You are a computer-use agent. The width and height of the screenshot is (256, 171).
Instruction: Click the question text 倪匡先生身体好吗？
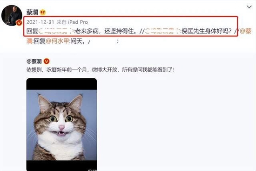point(207,31)
